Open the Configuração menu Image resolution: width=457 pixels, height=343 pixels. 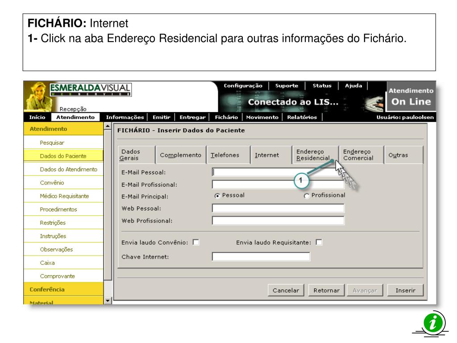click(243, 86)
